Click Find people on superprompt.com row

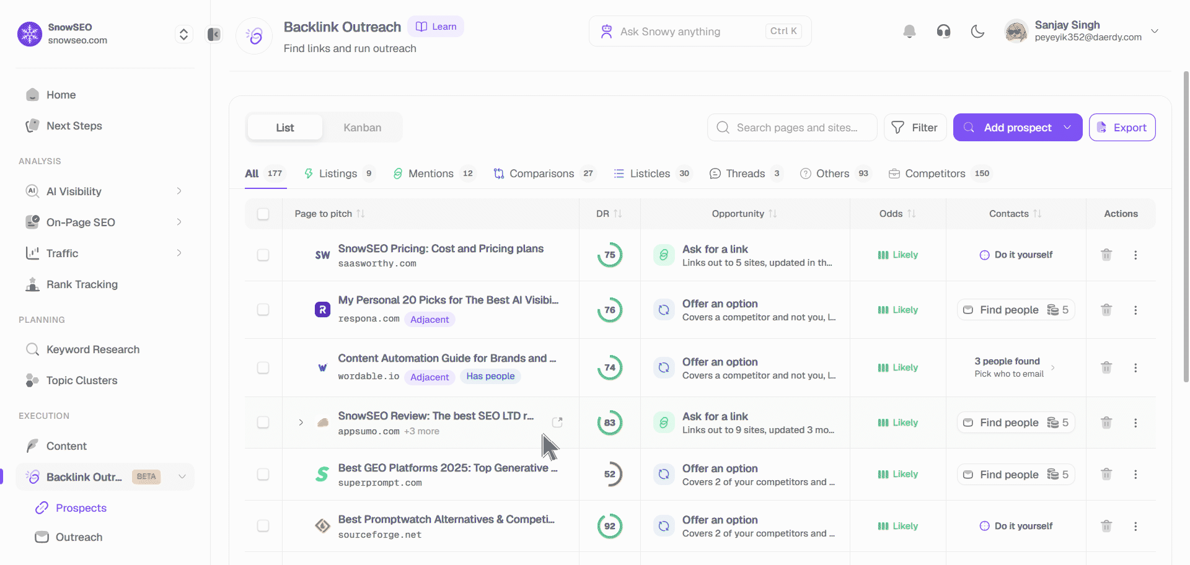click(x=1015, y=475)
